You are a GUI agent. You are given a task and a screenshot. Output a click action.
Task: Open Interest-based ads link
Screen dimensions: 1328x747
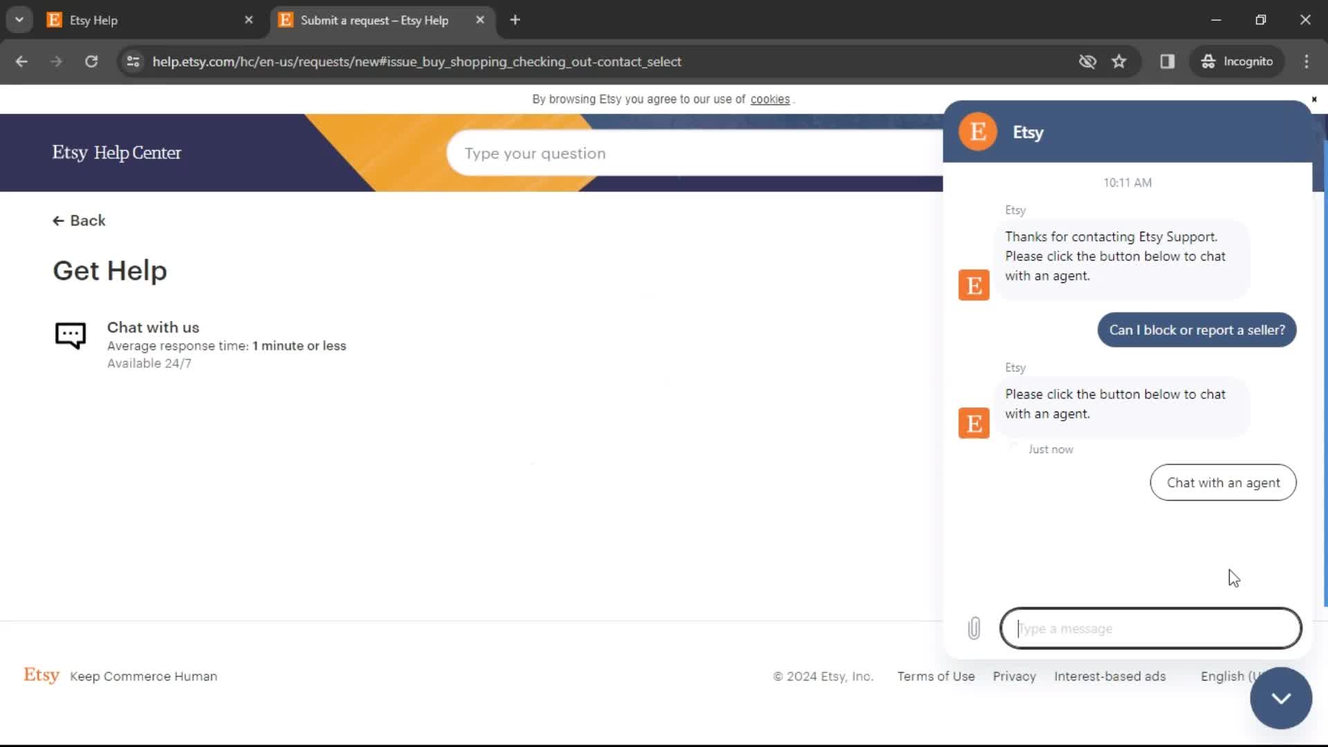click(1109, 676)
